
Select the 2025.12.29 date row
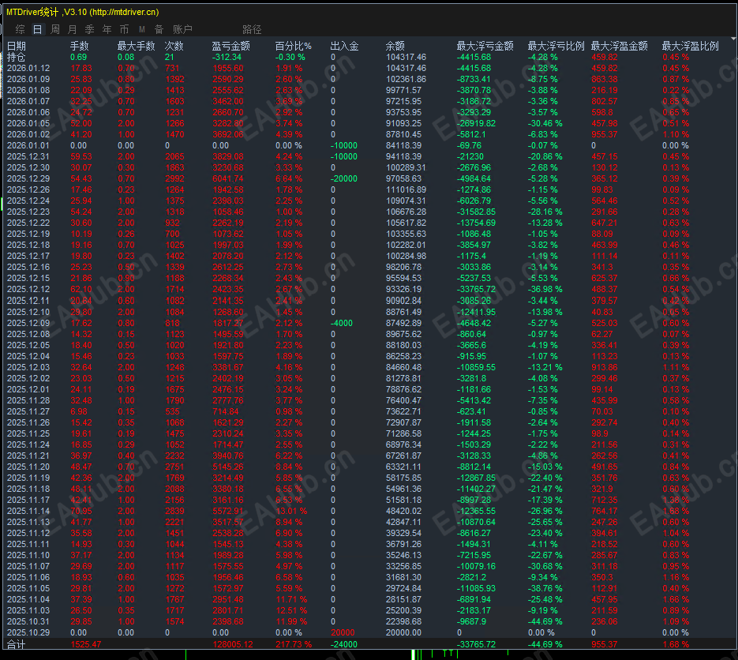[x=28, y=178]
